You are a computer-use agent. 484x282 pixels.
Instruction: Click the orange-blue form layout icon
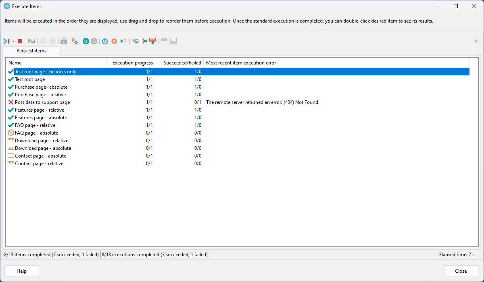[135, 41]
